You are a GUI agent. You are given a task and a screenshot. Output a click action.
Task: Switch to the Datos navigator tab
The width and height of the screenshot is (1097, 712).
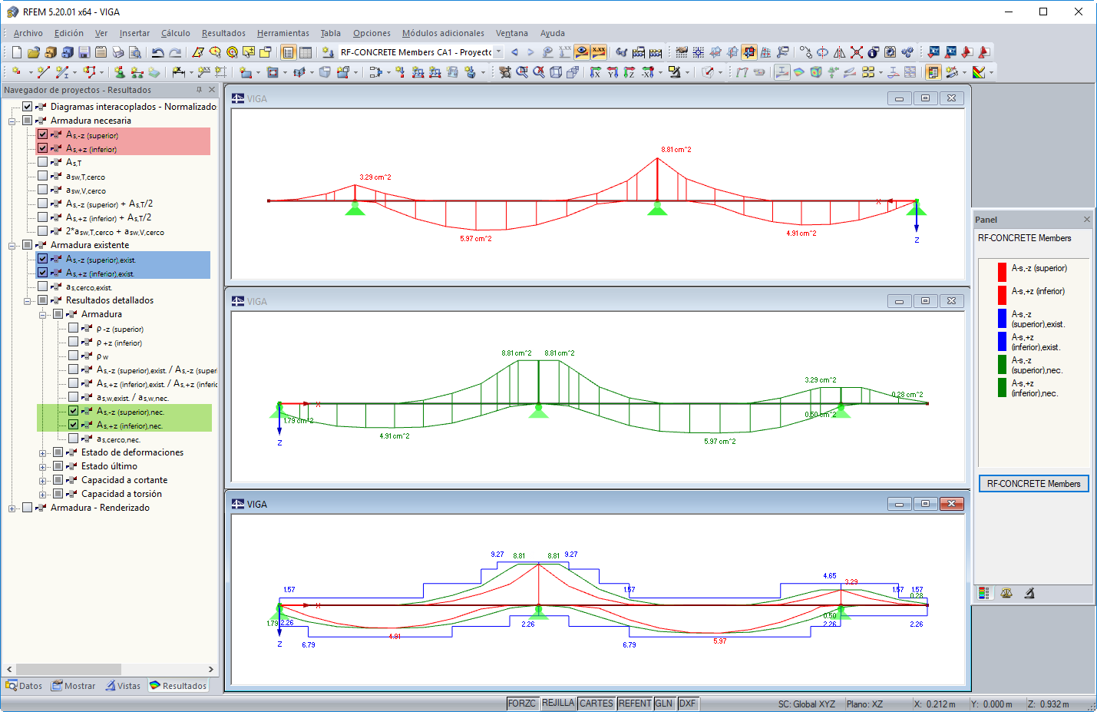(24, 686)
